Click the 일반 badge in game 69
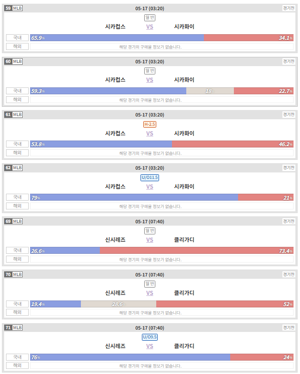Image resolution: width=300 pixels, height=374 pixels. click(x=149, y=231)
